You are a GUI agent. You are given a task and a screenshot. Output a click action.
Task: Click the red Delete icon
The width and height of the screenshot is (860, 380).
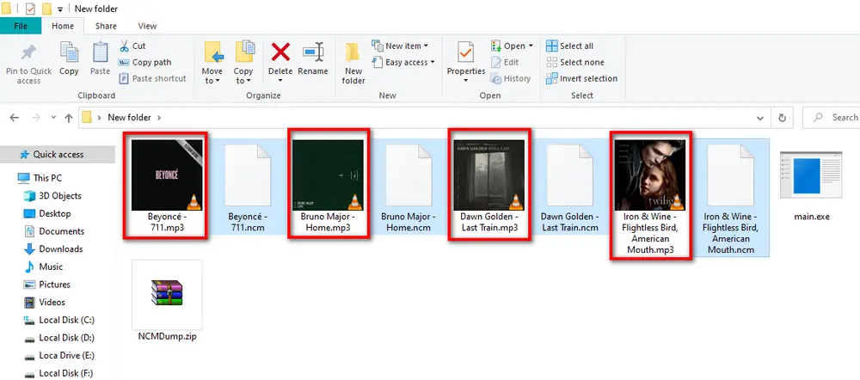click(280, 52)
